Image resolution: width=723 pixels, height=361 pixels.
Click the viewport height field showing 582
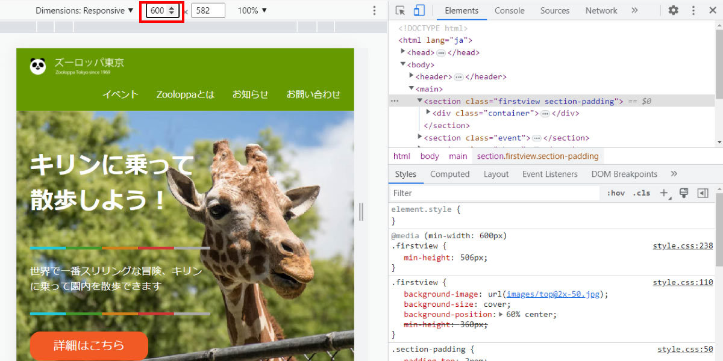(x=208, y=10)
